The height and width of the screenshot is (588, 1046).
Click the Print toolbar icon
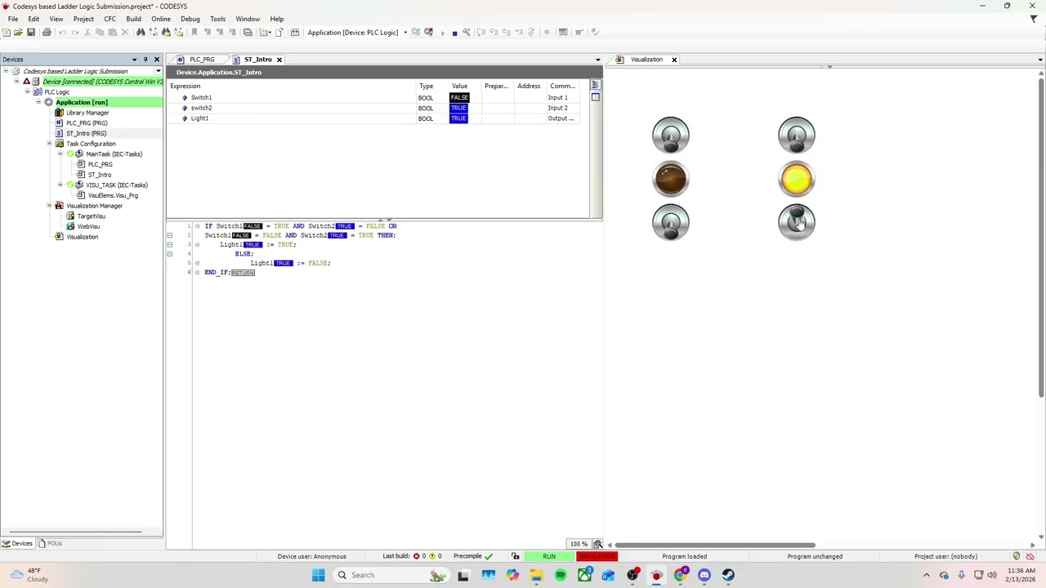47,32
